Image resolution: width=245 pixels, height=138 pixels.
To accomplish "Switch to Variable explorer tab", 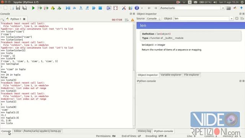I will coord(171,75).
